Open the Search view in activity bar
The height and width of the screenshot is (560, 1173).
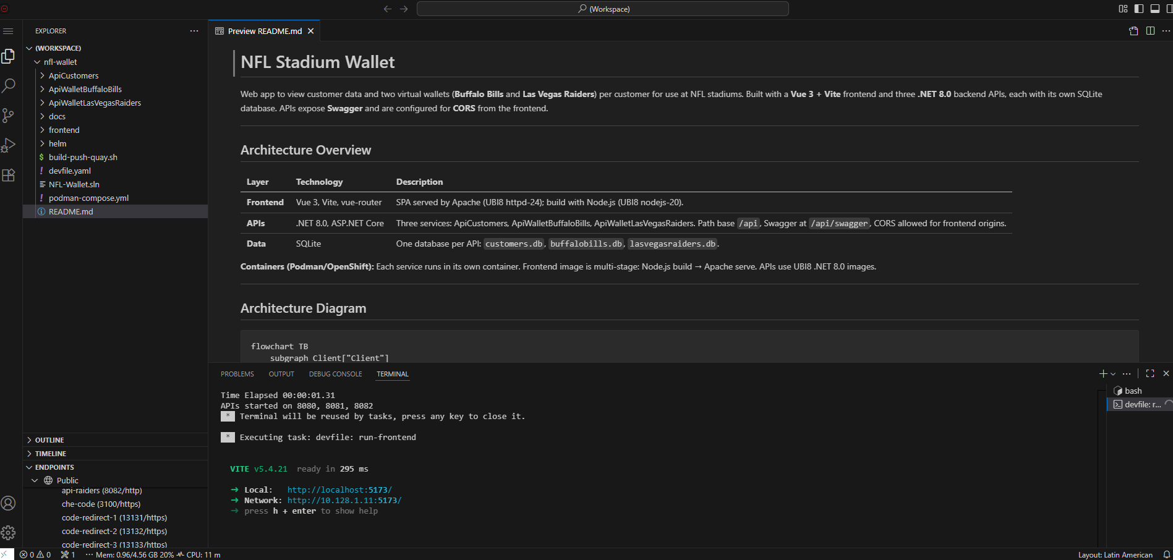tap(9, 86)
